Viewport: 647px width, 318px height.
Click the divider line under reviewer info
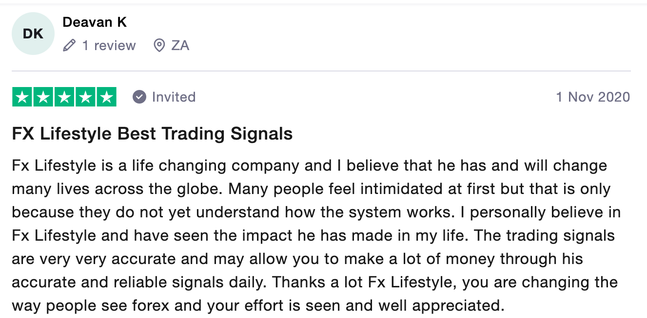tap(321, 71)
